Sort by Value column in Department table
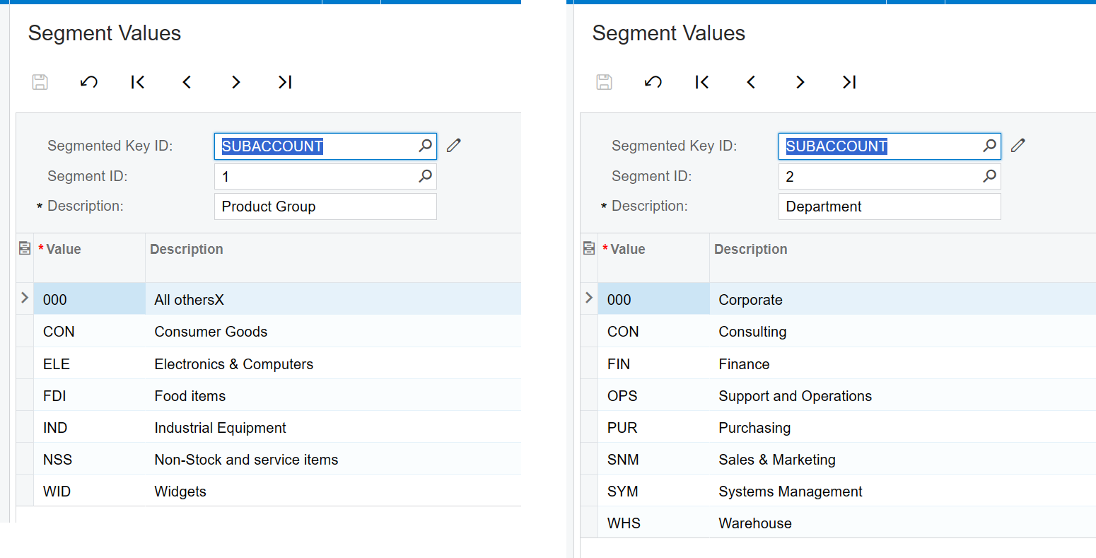The width and height of the screenshot is (1096, 558). point(654,257)
